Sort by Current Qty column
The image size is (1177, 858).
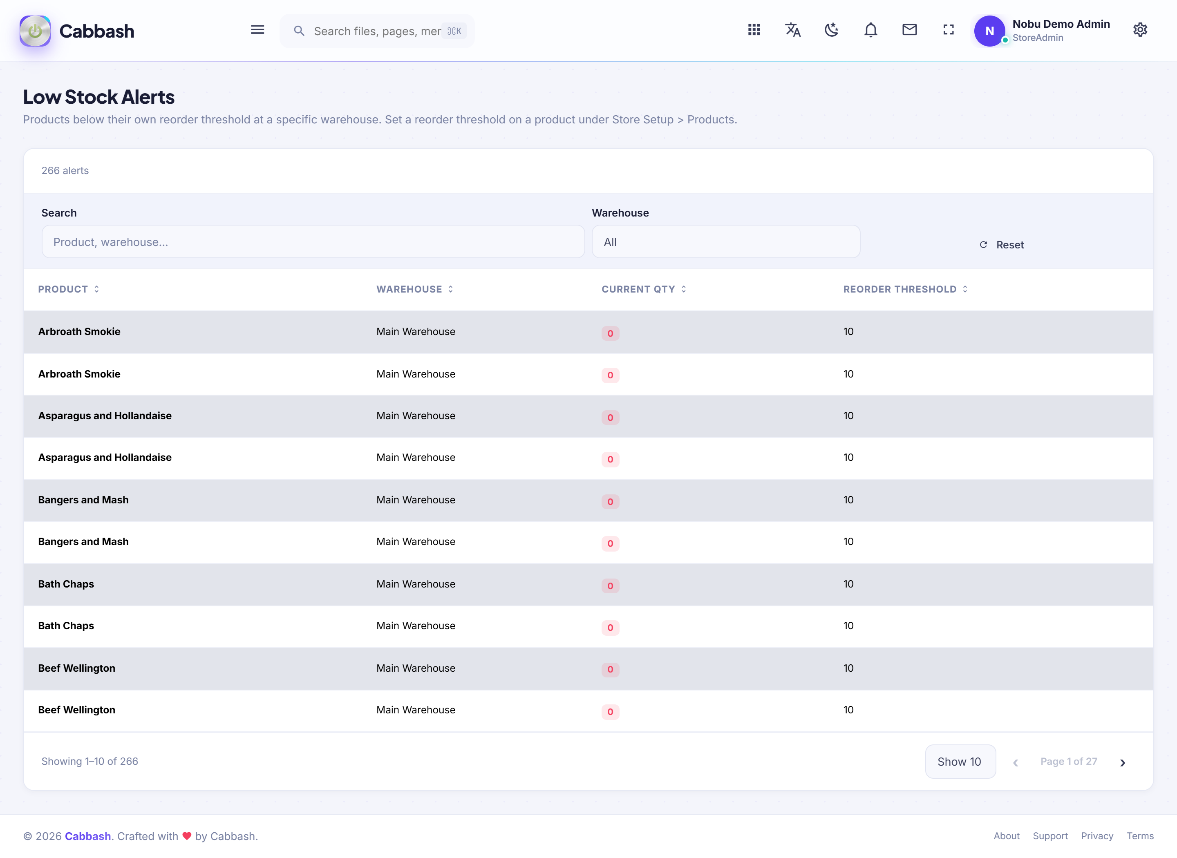click(x=644, y=289)
